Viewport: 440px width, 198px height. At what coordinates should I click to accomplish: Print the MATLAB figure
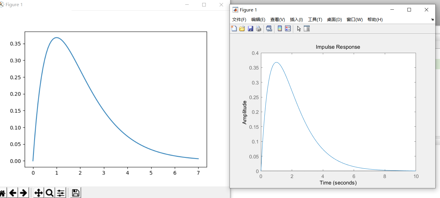click(x=259, y=28)
